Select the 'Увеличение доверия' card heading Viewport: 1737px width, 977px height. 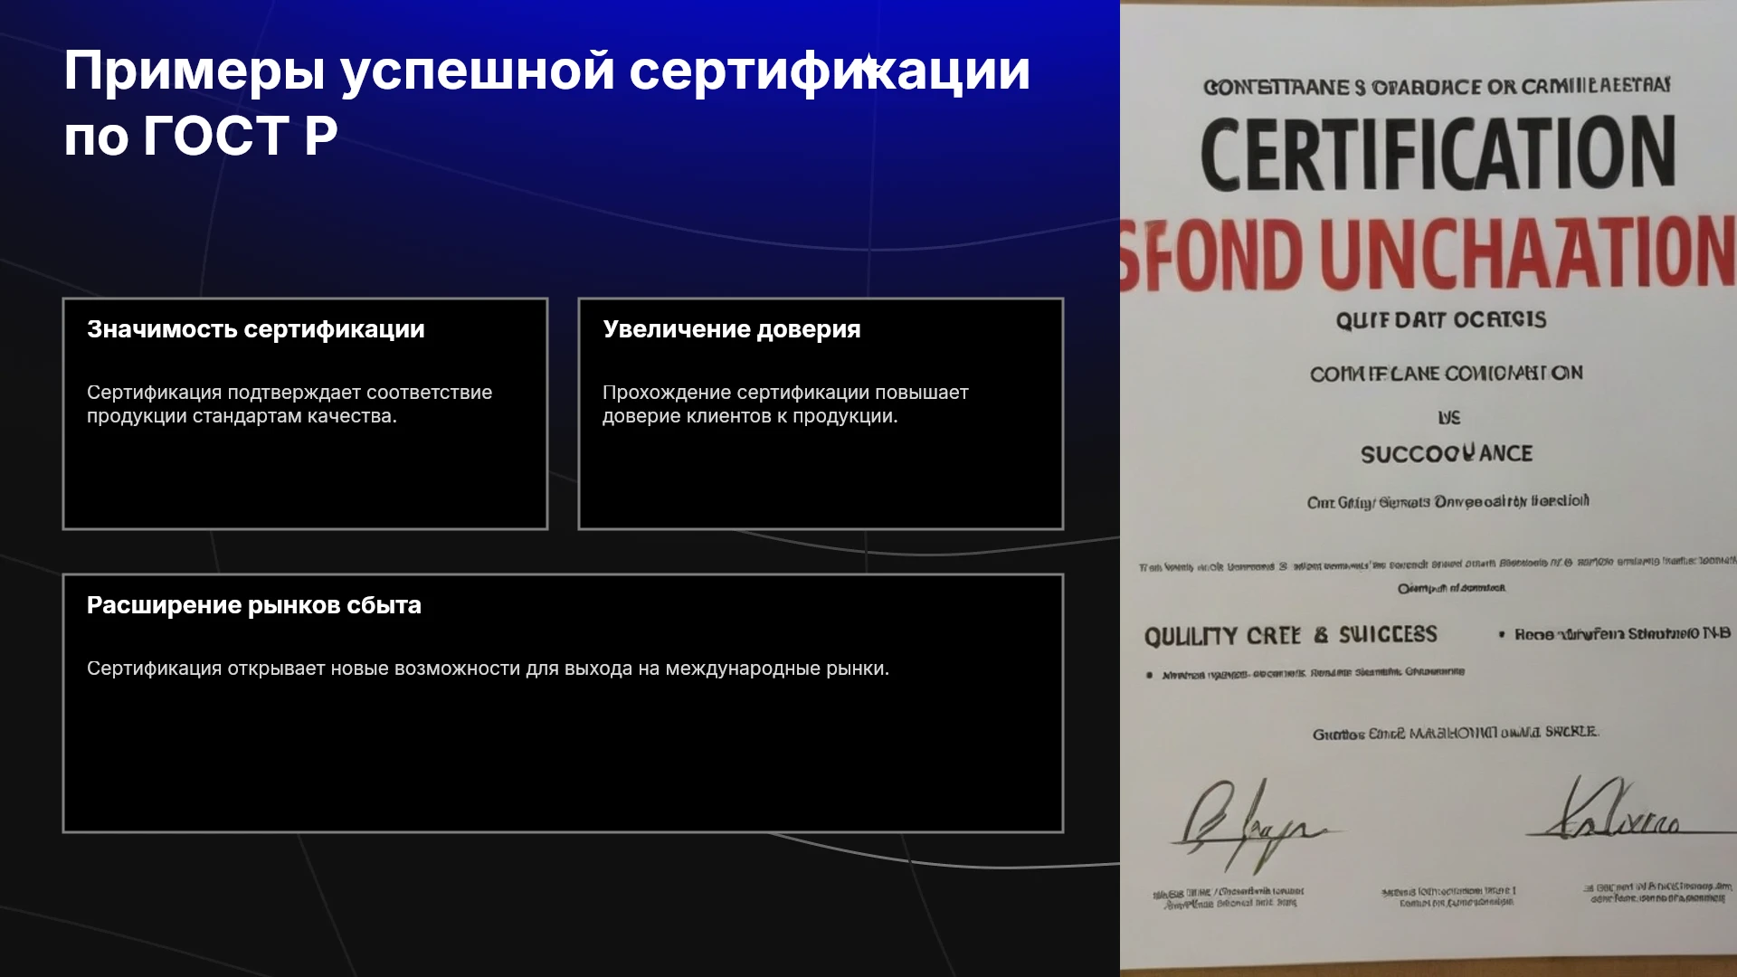731,329
